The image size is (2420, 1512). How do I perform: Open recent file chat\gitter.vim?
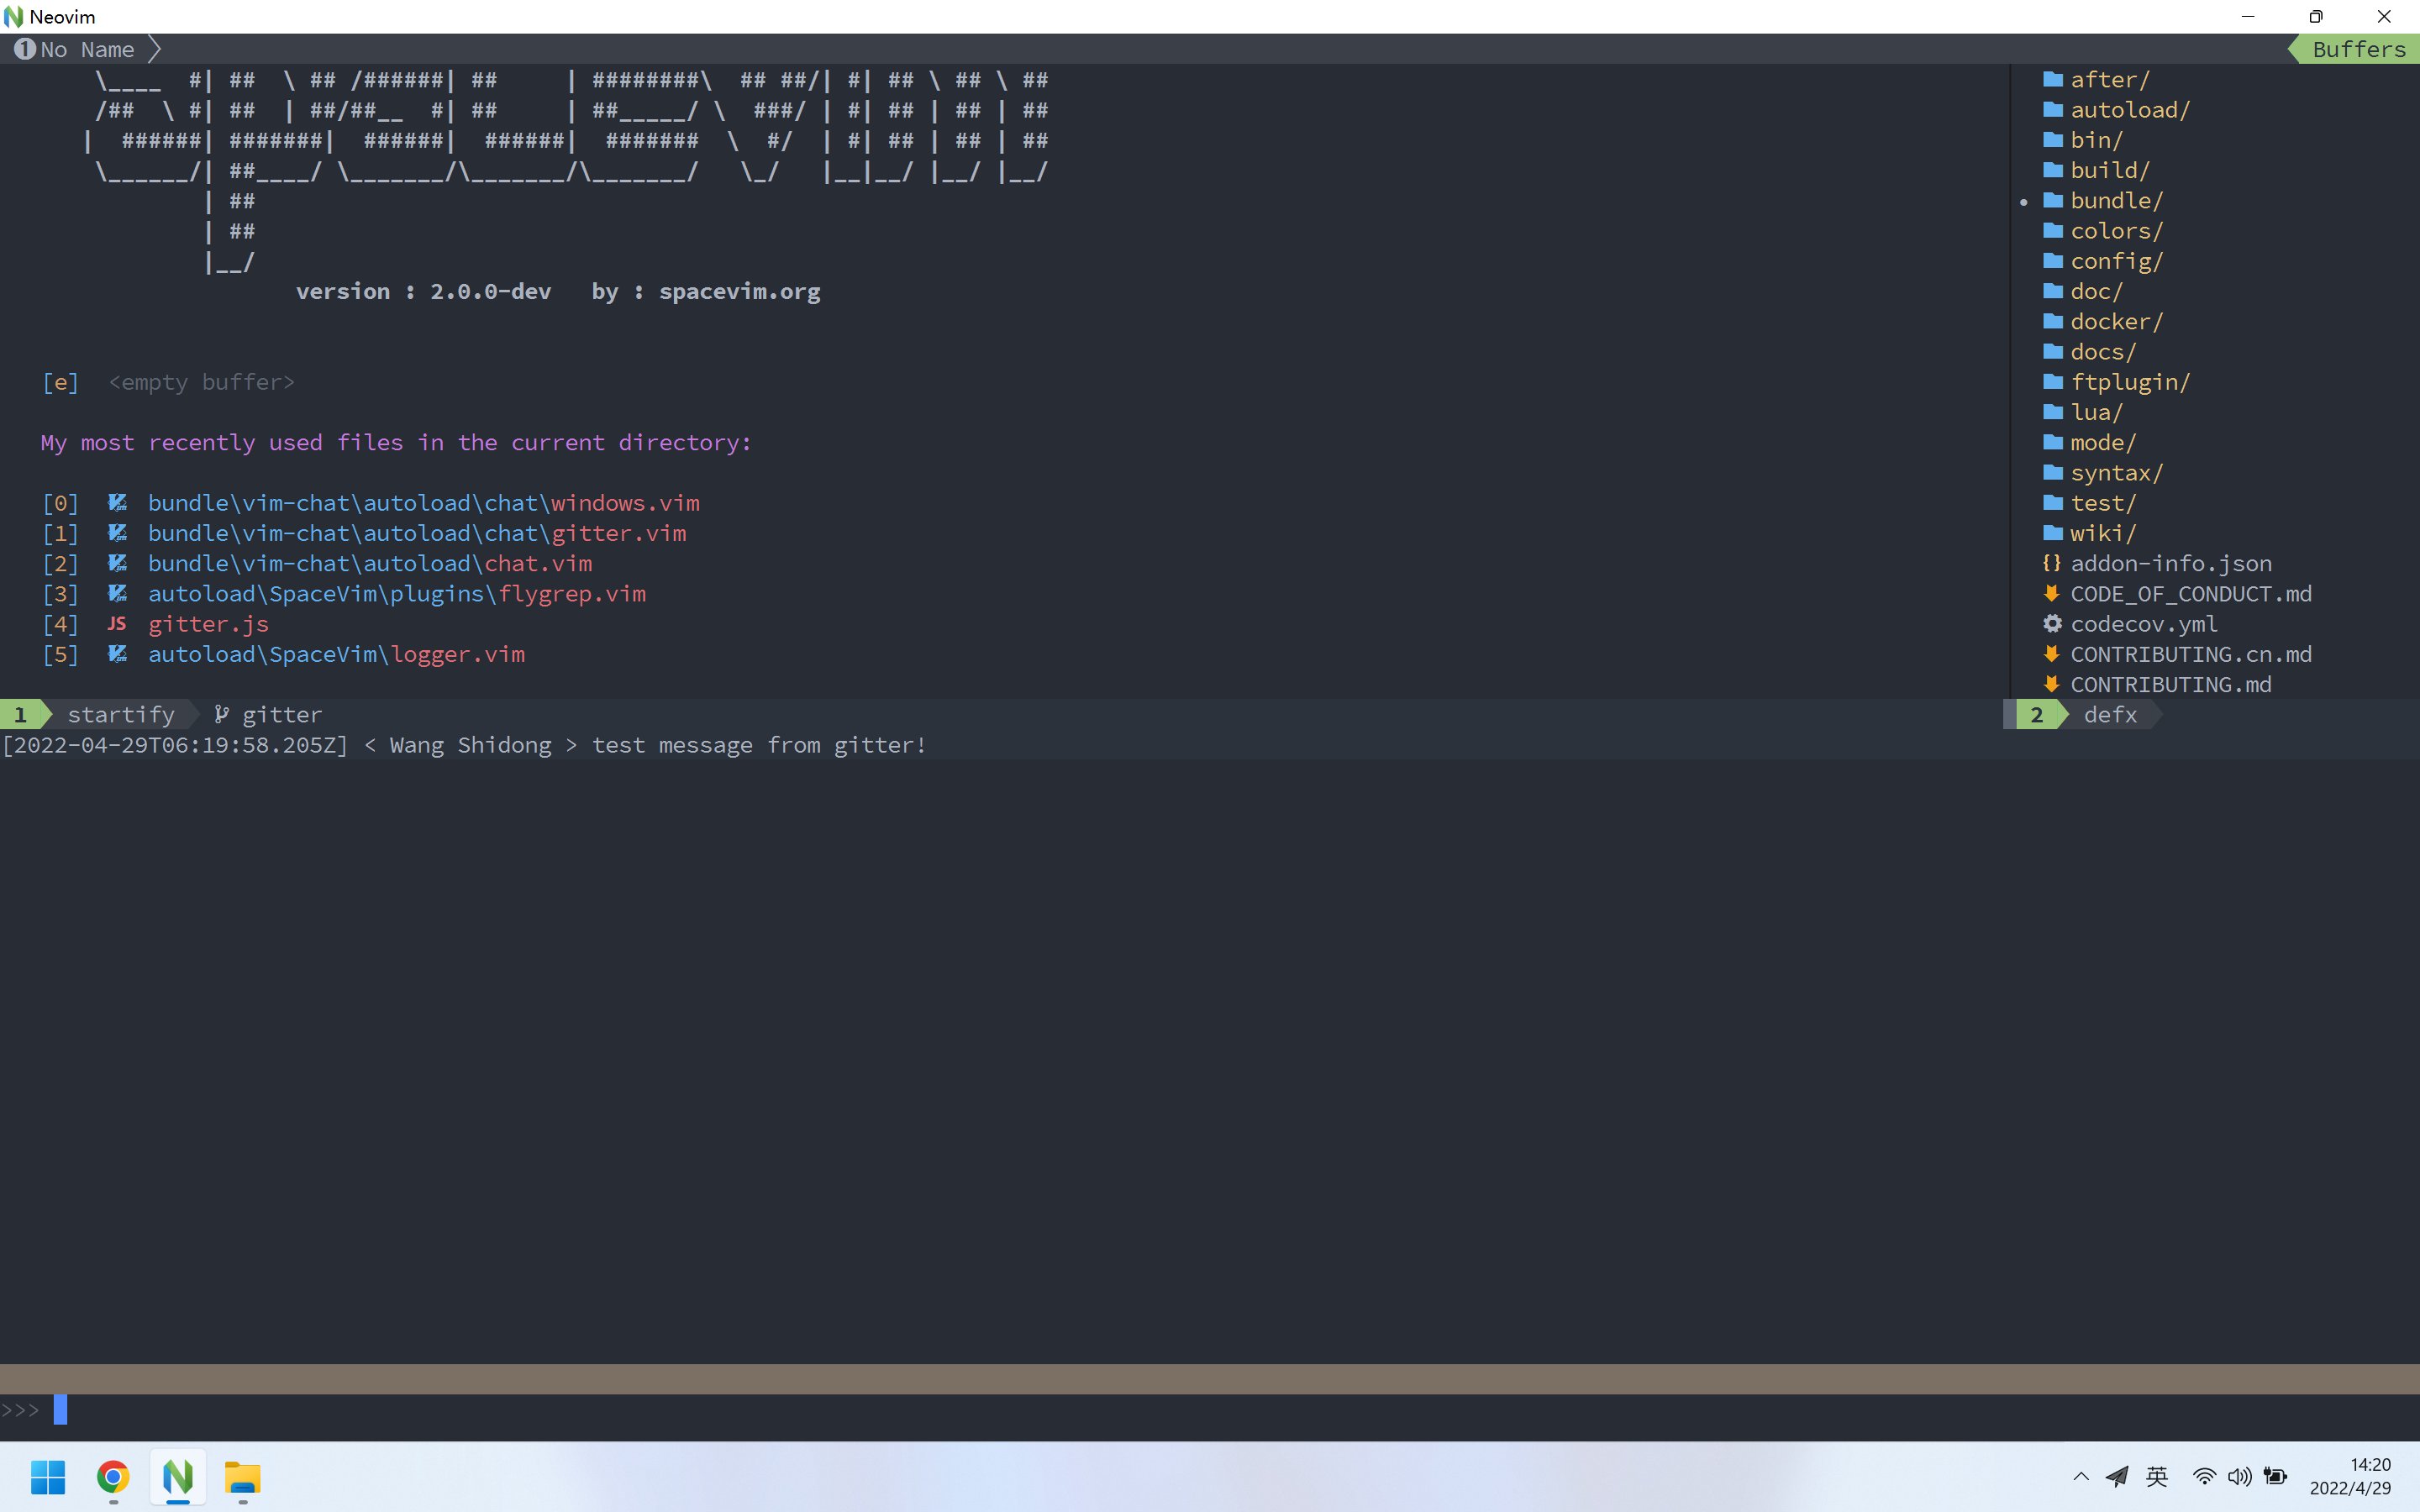point(417,533)
